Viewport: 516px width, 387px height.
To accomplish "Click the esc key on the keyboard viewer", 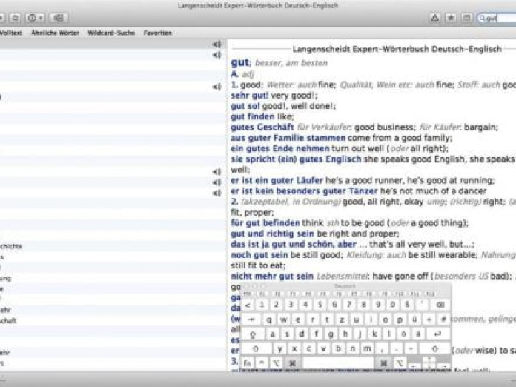I will click(x=248, y=294).
